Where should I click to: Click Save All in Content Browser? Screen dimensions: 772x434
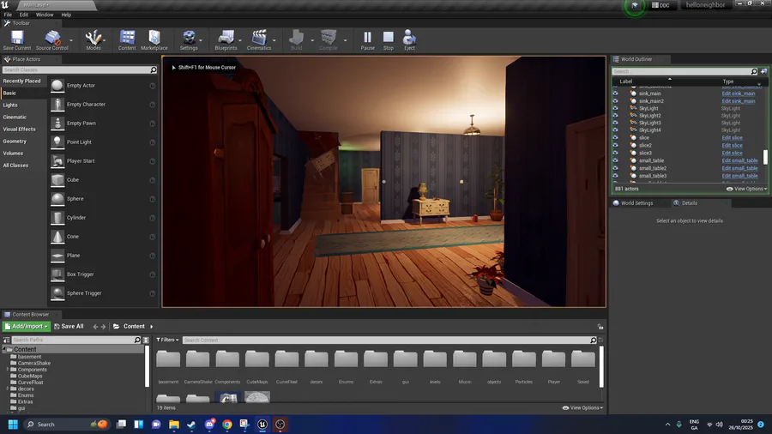(x=69, y=326)
